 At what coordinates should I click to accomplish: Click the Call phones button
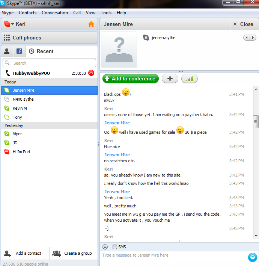point(49,38)
